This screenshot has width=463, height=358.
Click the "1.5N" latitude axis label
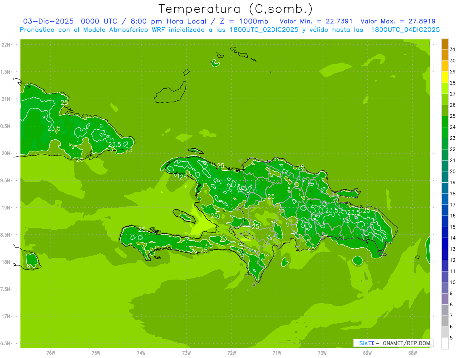[x=6, y=72]
